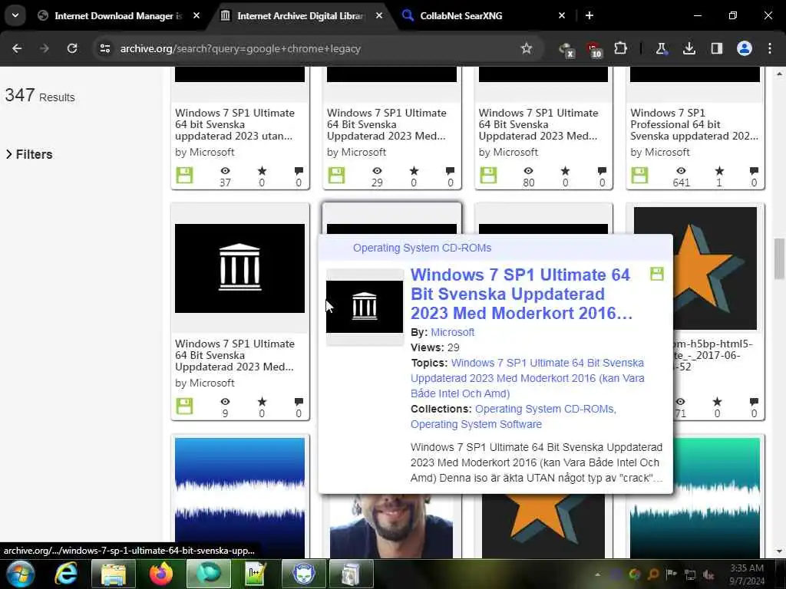Show hidden system tray icons arrow
This screenshot has width=786, height=589.
click(x=597, y=574)
